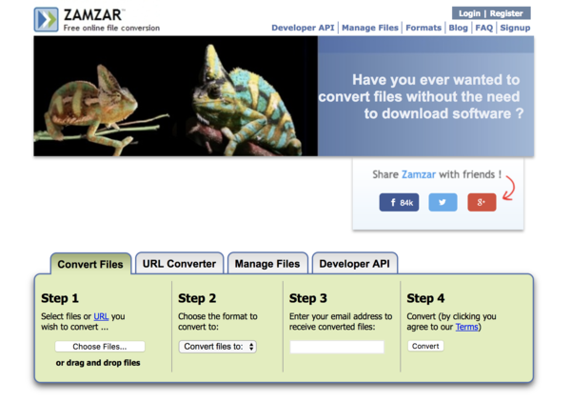
Task: Click the 'Step 1' heading
Action: (x=60, y=298)
